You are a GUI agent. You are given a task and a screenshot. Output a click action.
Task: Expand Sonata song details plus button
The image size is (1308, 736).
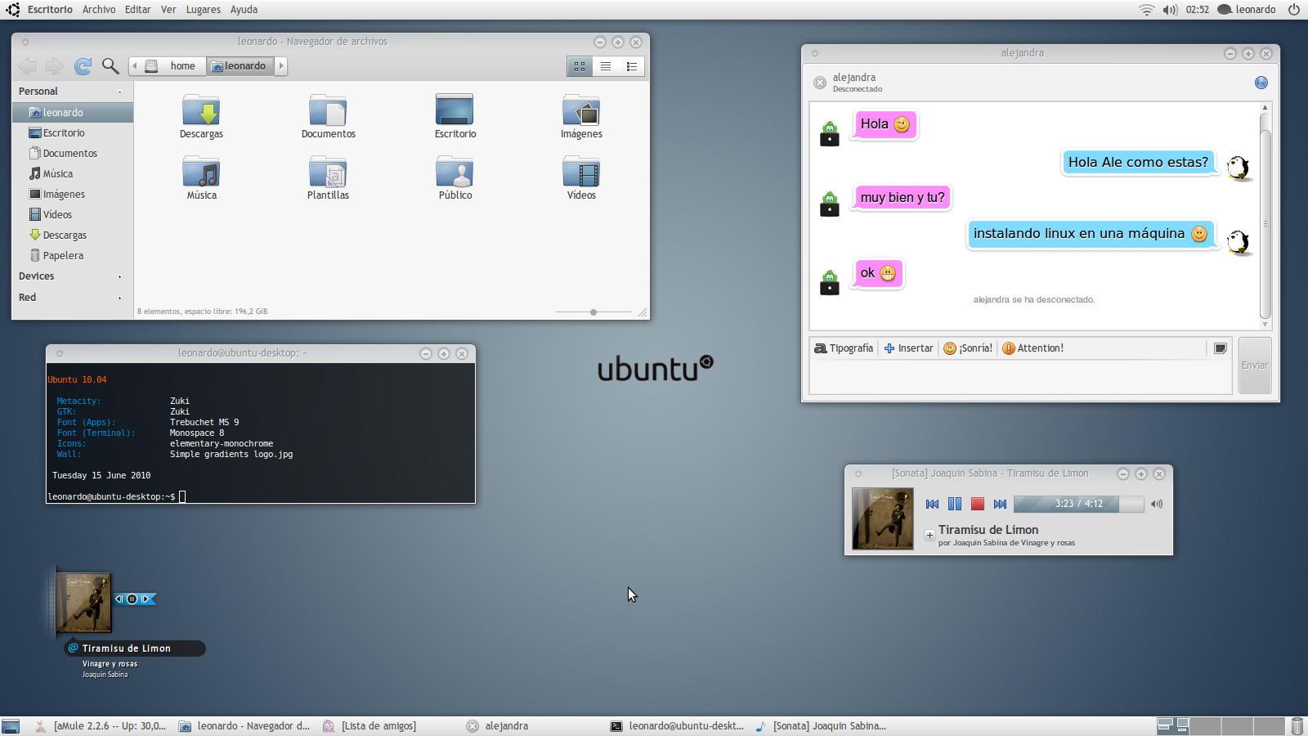click(929, 536)
